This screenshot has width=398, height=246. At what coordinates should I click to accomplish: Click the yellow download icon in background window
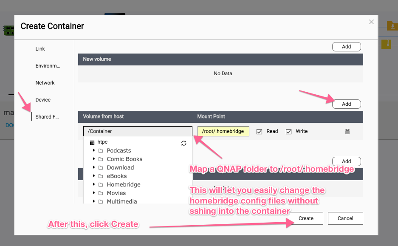392,26
